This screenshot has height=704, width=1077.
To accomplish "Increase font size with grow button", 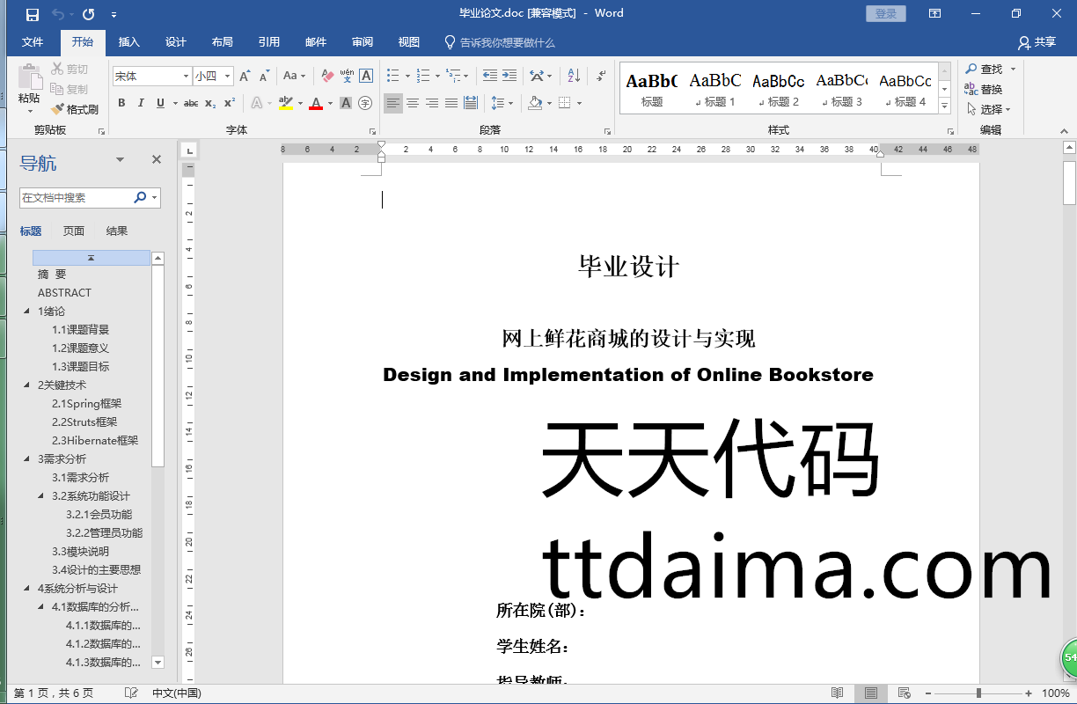I will (245, 77).
